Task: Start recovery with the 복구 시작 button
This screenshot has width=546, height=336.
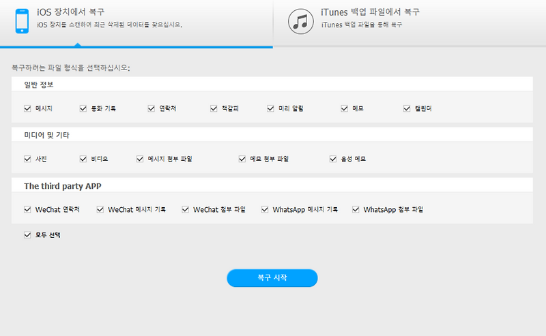Action: point(272,278)
